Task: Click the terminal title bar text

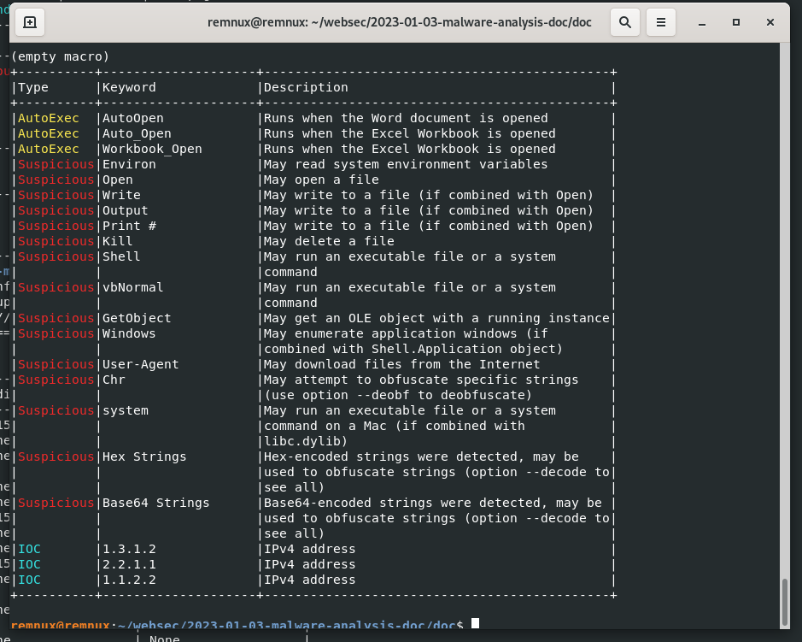Action: [399, 22]
